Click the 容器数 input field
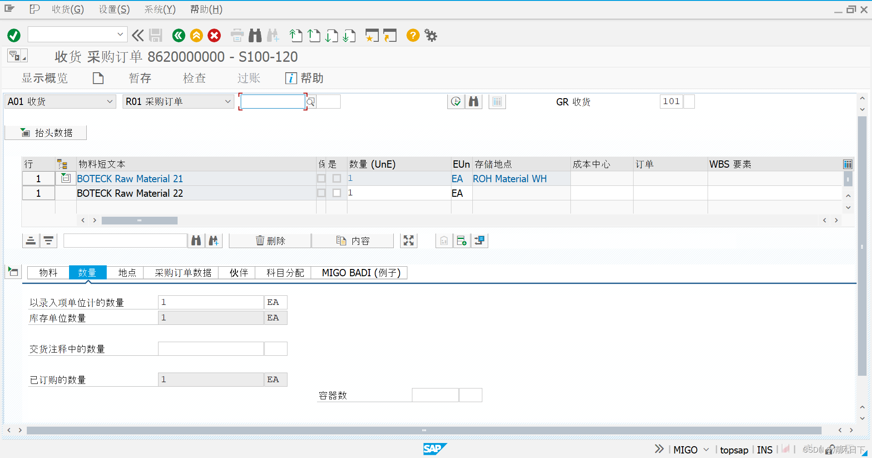 tap(435, 395)
